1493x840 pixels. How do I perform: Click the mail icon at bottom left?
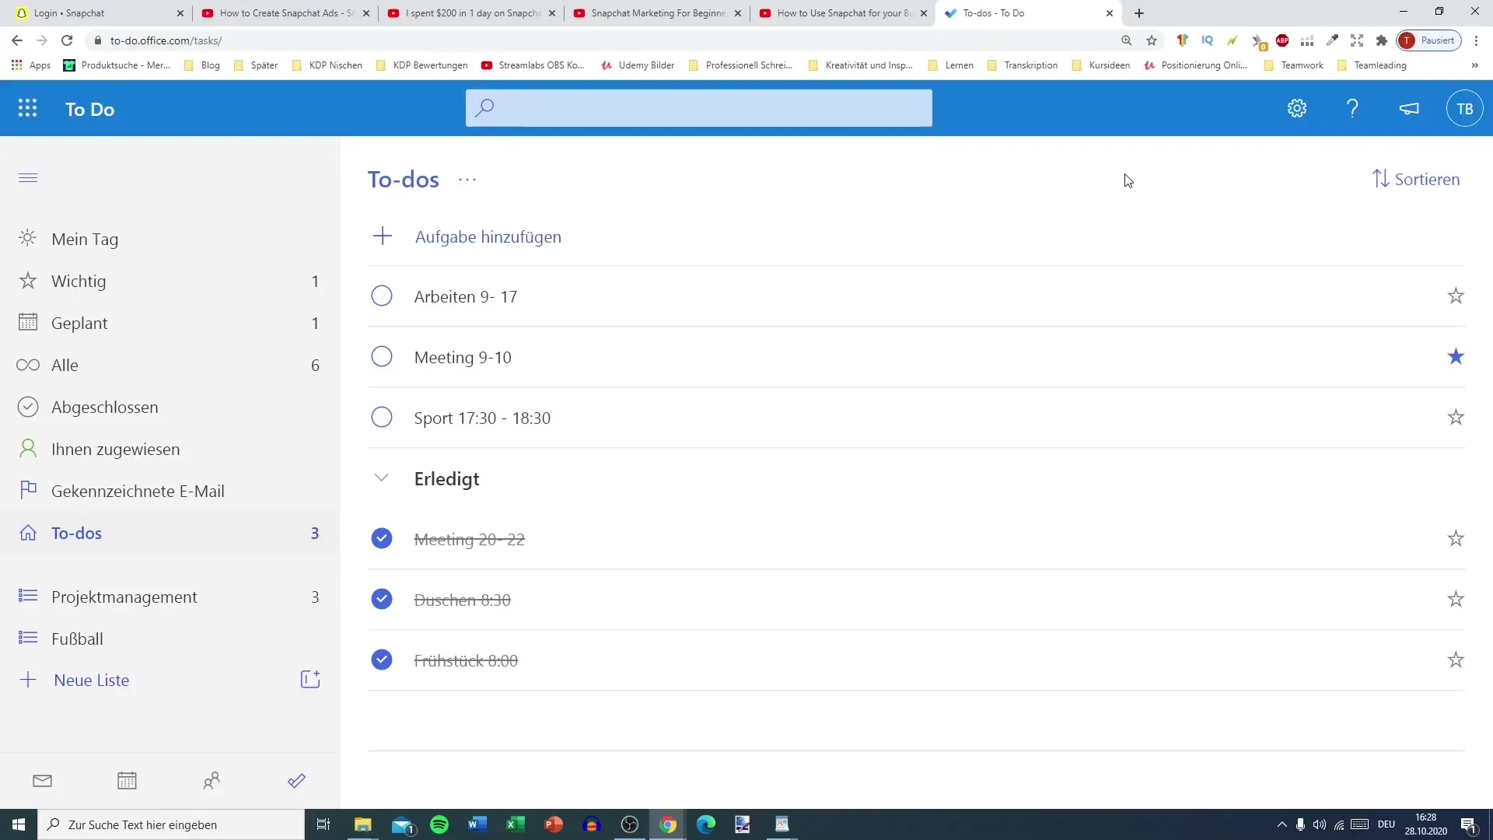pyautogui.click(x=42, y=781)
